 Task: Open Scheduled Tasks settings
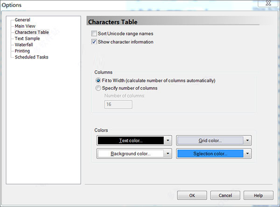(31, 57)
